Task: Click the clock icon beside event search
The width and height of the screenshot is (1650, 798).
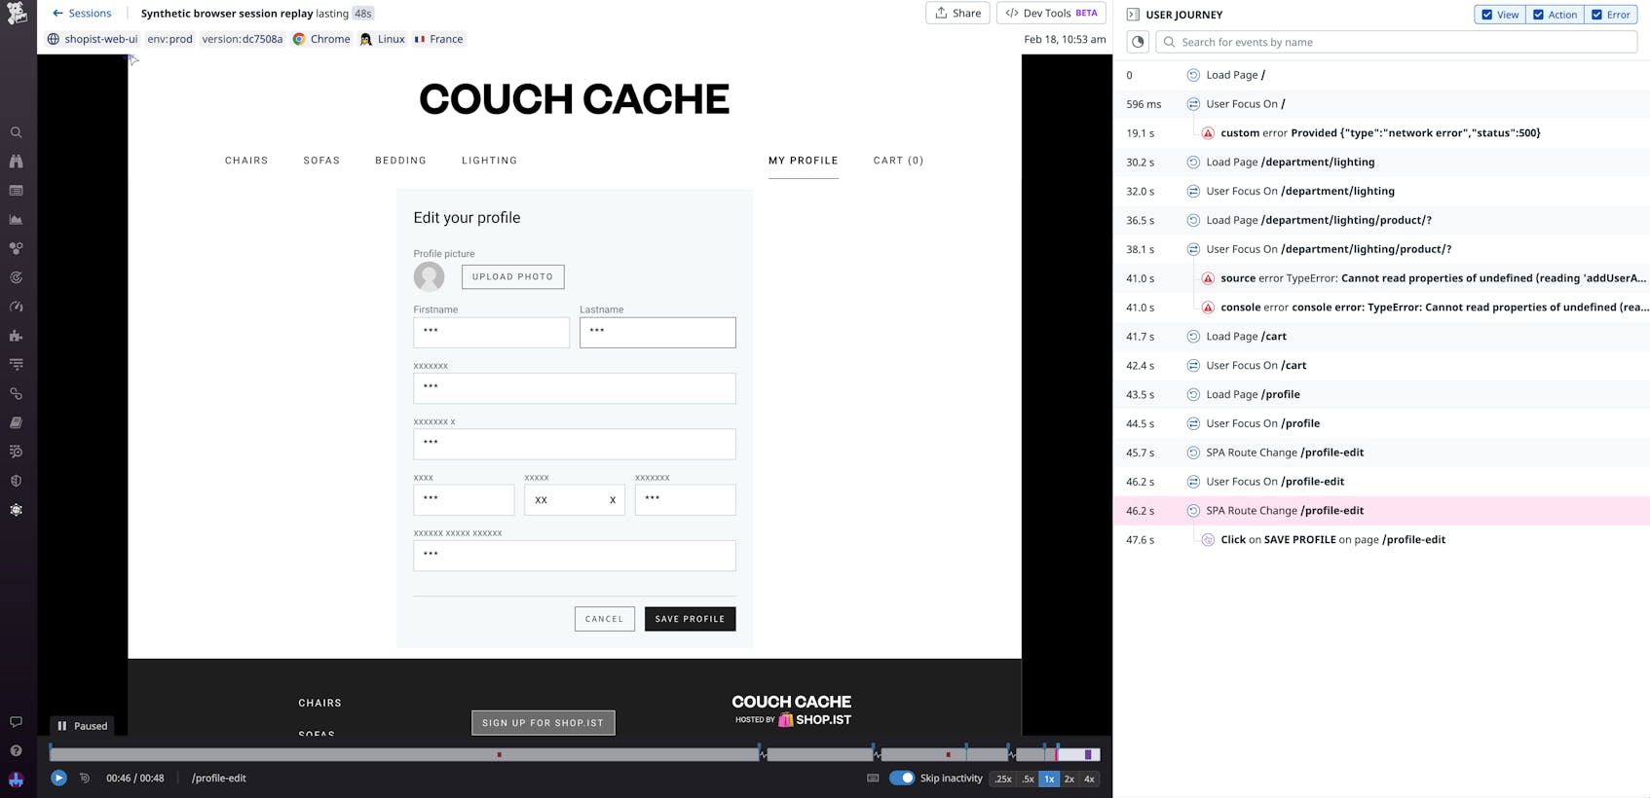Action: tap(1138, 42)
